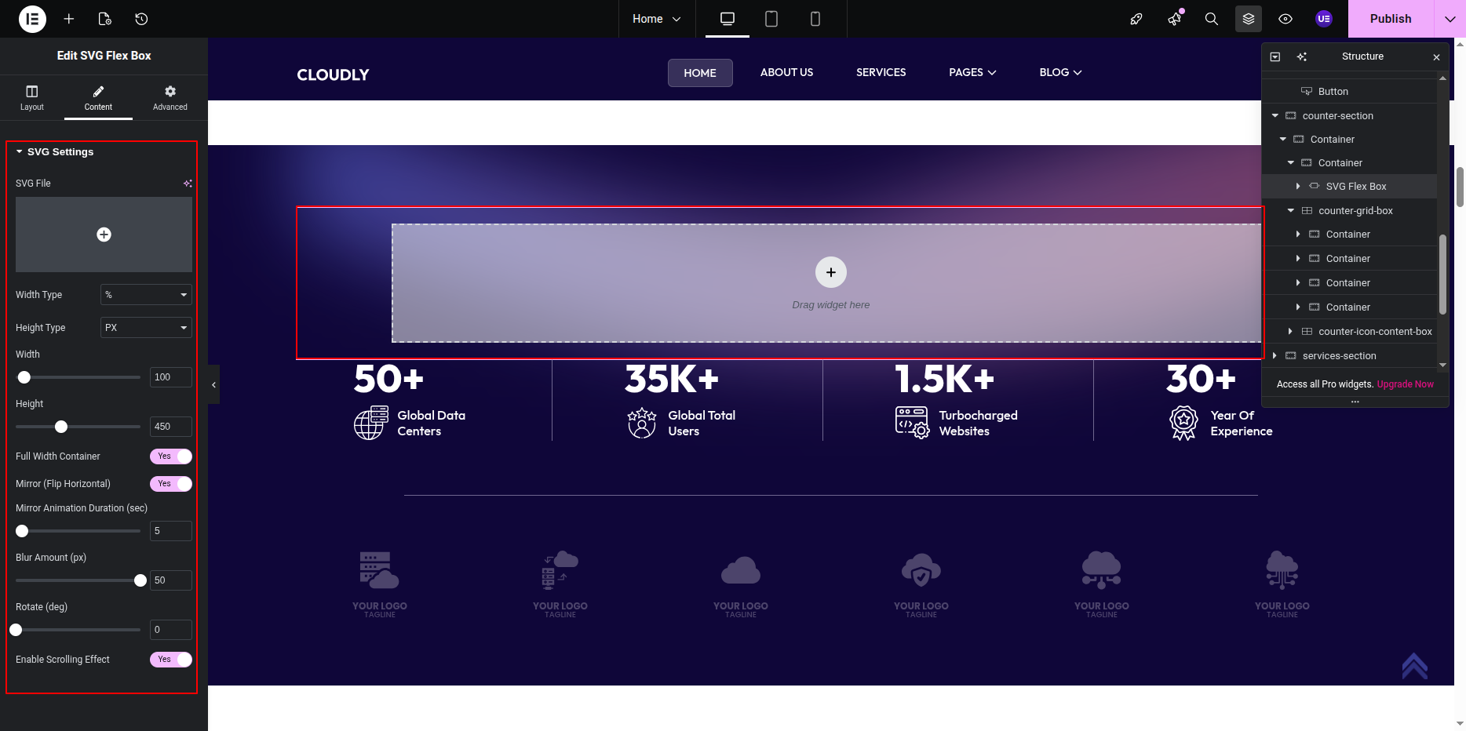Open the Home page selector dropdown
This screenshot has width=1466, height=731.
coord(657,19)
